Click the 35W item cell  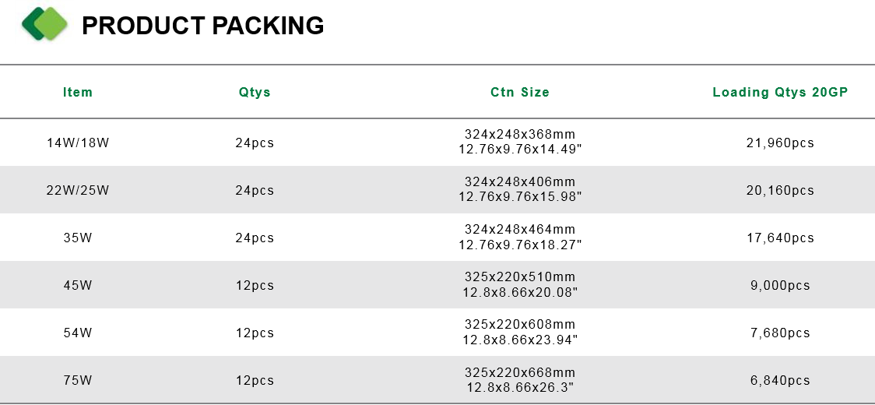[x=78, y=238]
